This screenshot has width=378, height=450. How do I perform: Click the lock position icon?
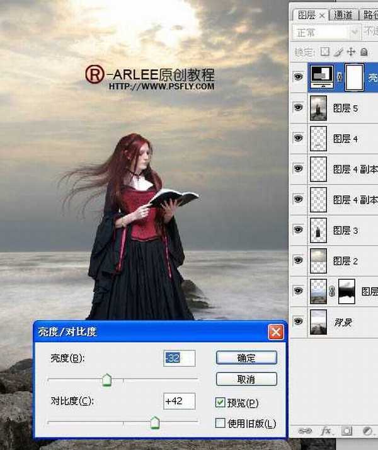[351, 51]
